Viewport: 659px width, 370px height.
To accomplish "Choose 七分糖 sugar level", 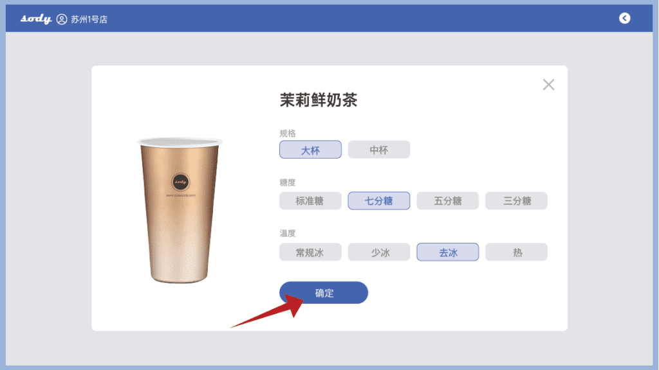I will [379, 201].
